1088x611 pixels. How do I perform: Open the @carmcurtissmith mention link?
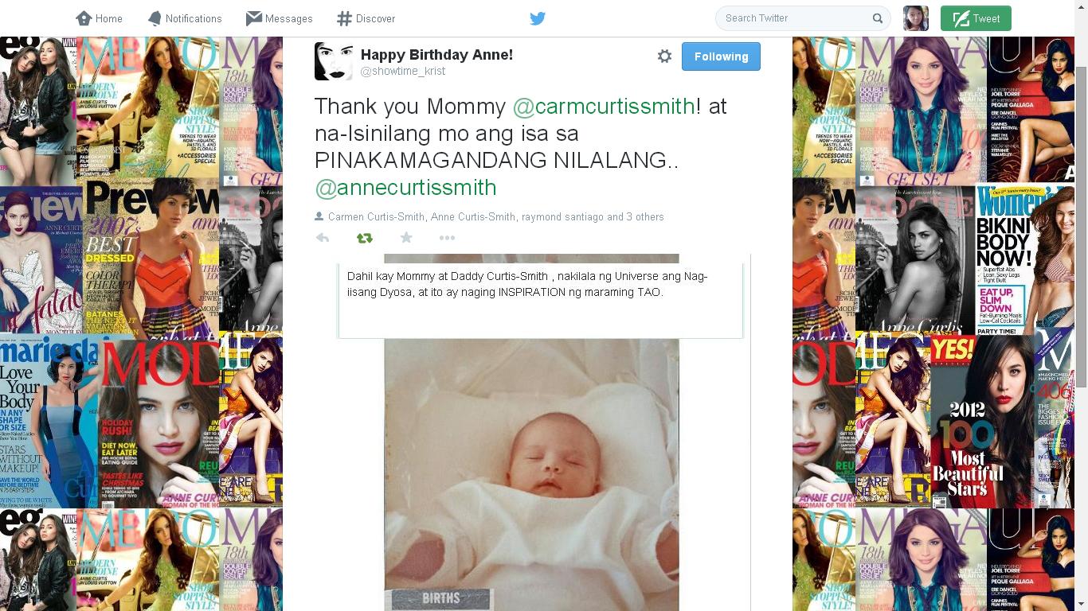(x=604, y=106)
